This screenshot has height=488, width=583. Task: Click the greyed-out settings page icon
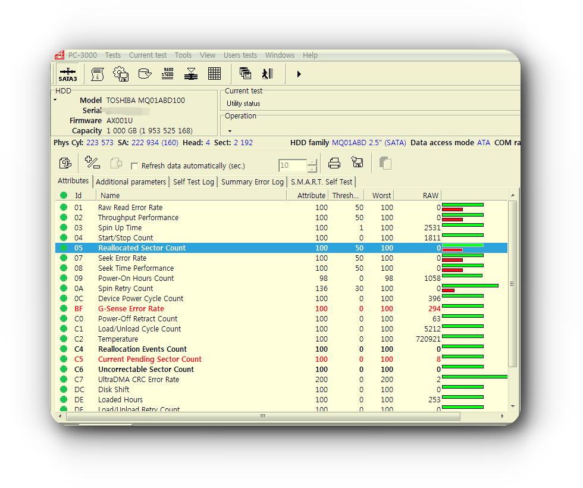click(117, 163)
